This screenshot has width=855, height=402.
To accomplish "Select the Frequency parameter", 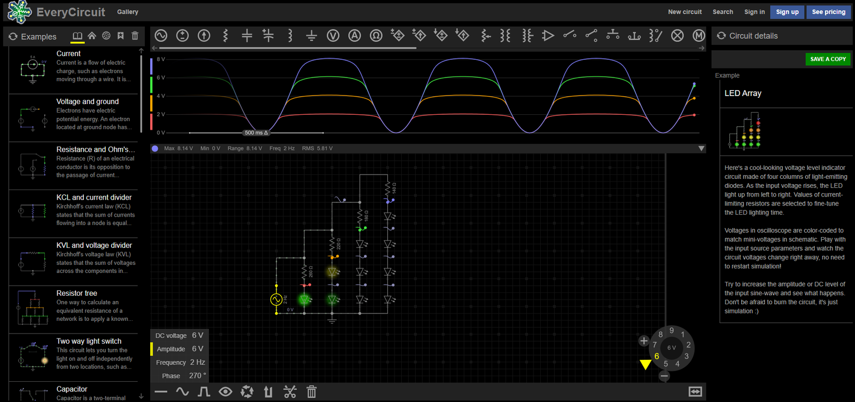I will (x=179, y=362).
